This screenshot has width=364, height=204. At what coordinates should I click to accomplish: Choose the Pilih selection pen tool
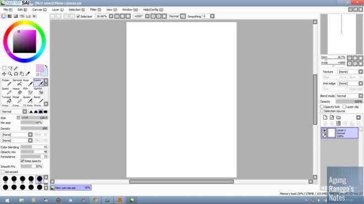coord(28,91)
